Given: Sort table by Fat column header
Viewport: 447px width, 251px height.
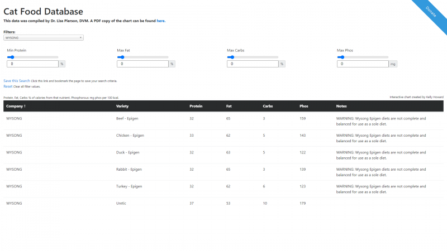Looking at the screenshot, I should 229,106.
